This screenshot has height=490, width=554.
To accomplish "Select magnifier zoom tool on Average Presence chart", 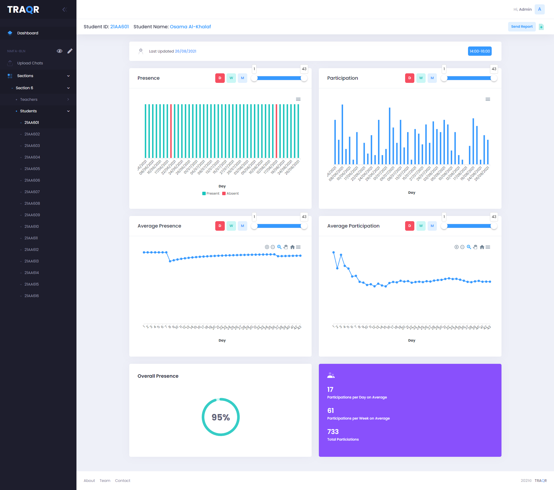I will point(279,247).
